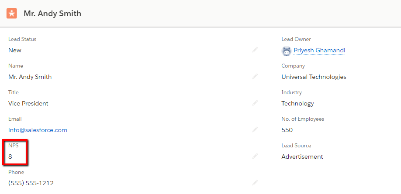Edit the Lead Status field pencil icon
Viewport: 401px width, 194px height.
[255, 50]
